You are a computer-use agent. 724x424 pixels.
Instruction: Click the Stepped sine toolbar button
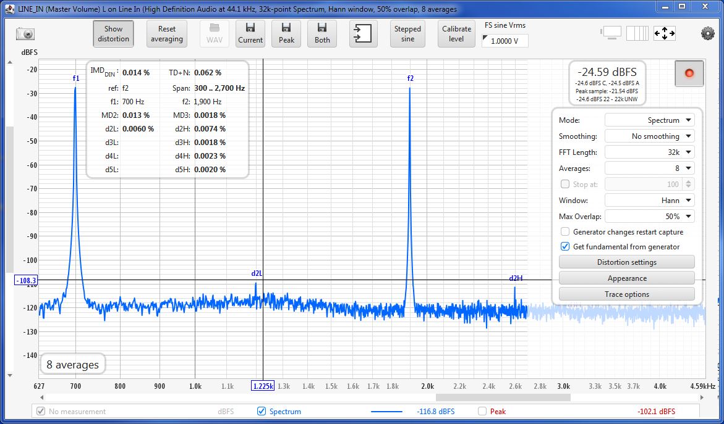coord(407,33)
